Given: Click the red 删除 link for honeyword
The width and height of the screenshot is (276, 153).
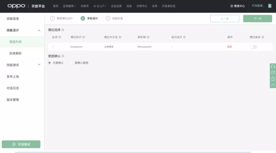Looking at the screenshot, I should pyautogui.click(x=229, y=47).
